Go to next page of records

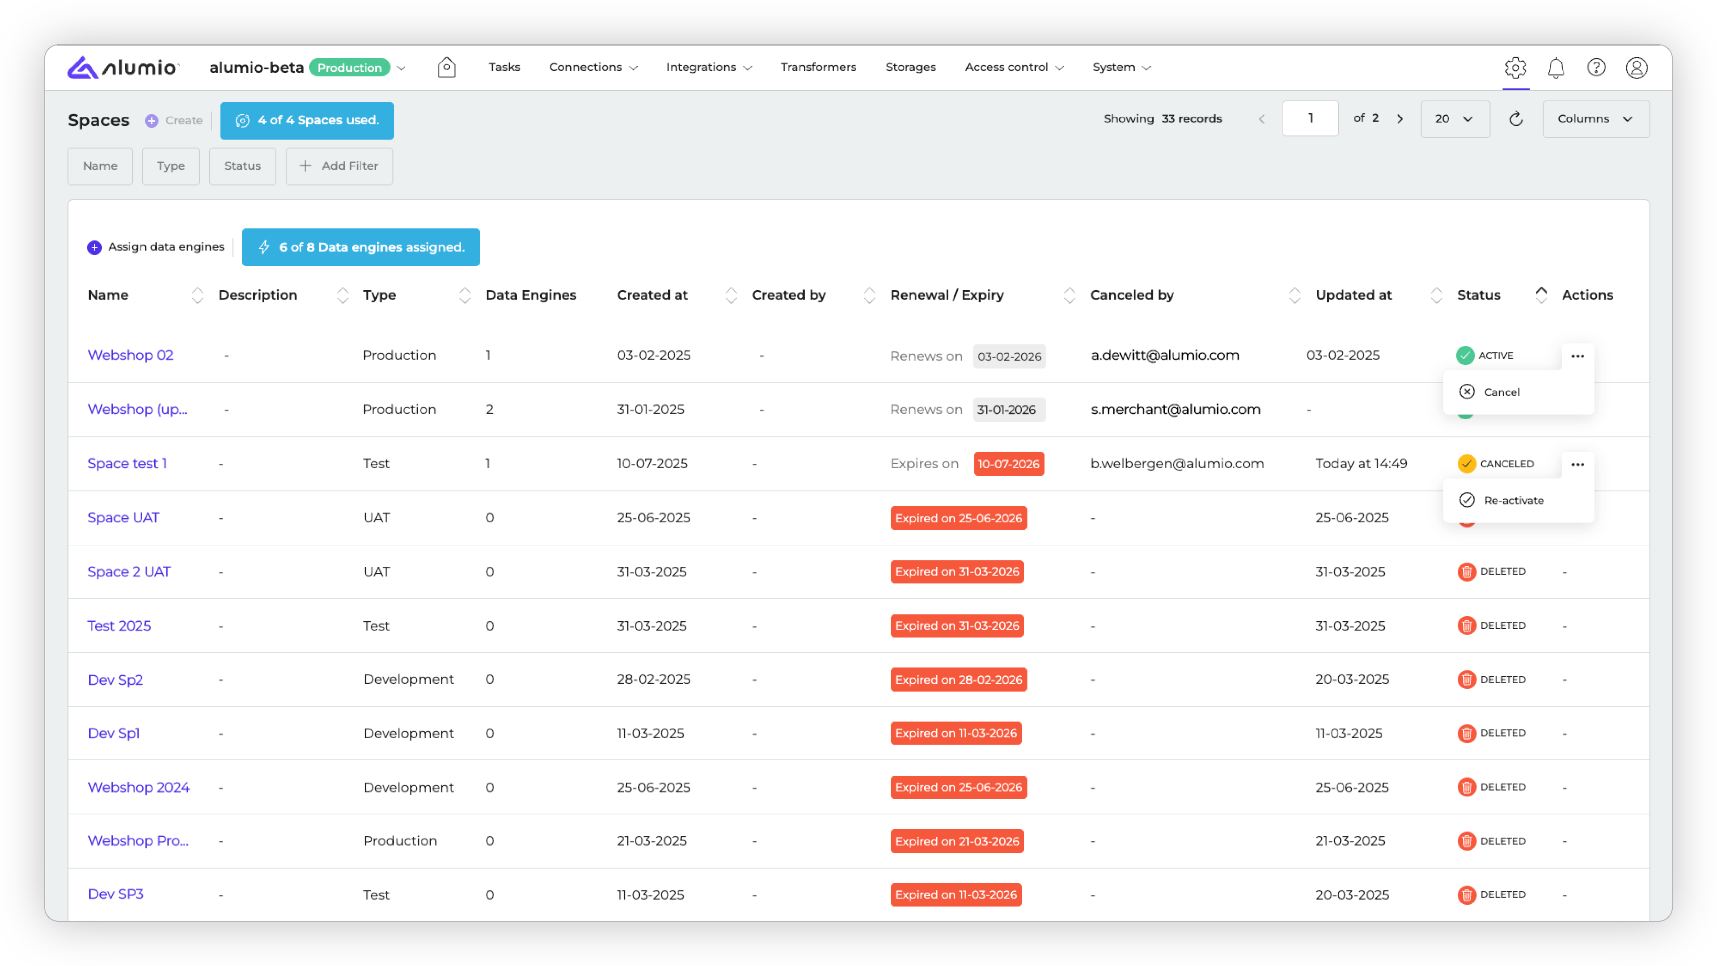tap(1400, 119)
